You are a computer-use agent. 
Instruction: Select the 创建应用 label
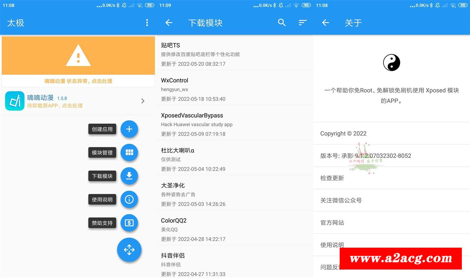pyautogui.click(x=102, y=129)
